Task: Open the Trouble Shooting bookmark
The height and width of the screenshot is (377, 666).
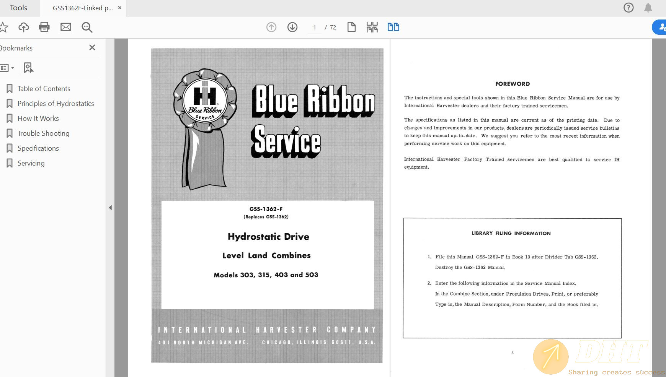Action: pos(43,133)
